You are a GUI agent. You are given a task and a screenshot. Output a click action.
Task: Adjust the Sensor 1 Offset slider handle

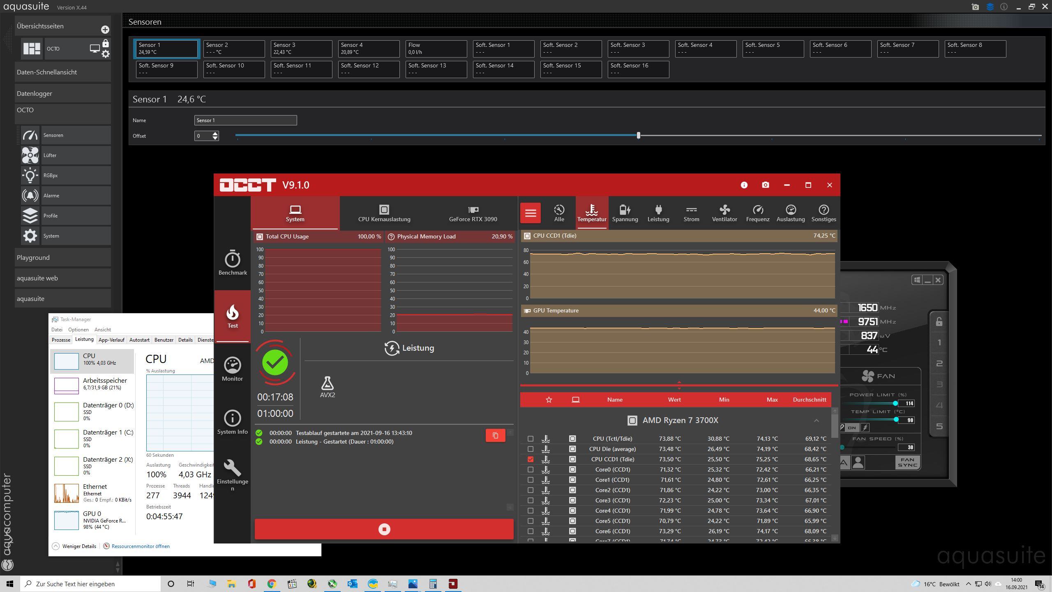(638, 135)
